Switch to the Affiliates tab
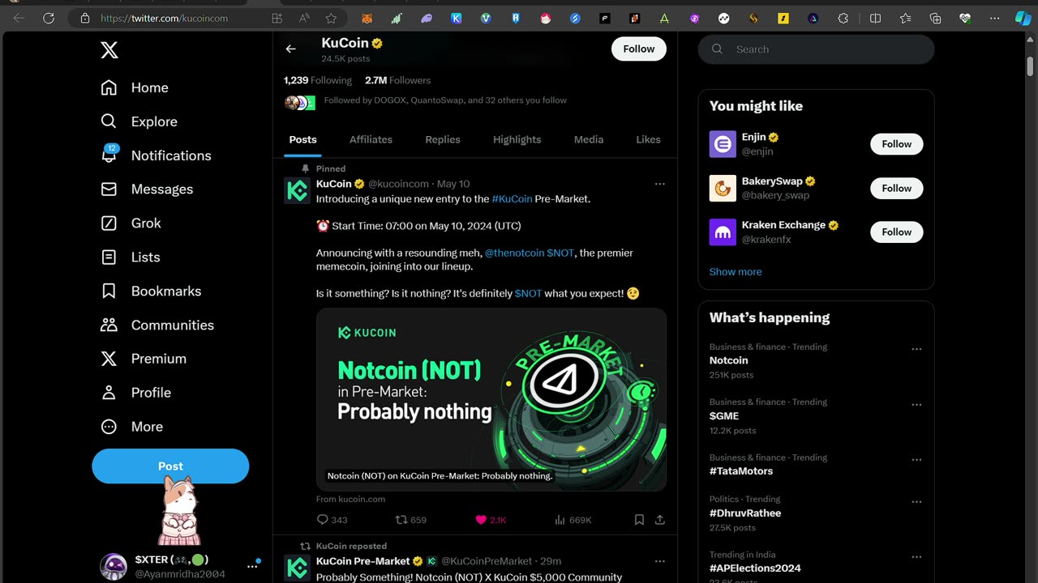The image size is (1038, 583). point(371,139)
